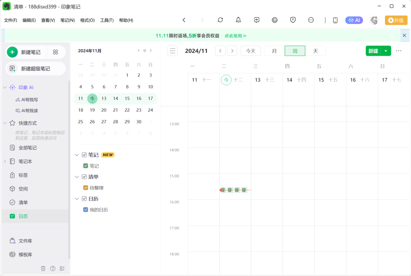
Task: Go to next month in mini calendar
Action: pyautogui.click(x=151, y=50)
